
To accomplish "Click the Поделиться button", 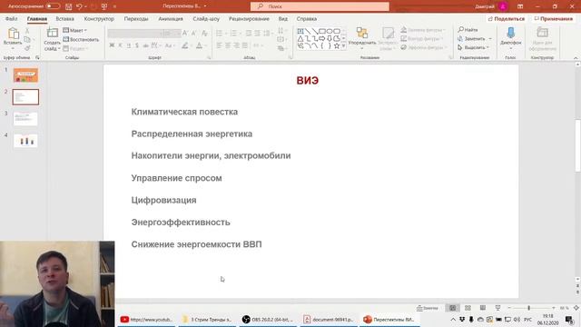I will pos(507,18).
